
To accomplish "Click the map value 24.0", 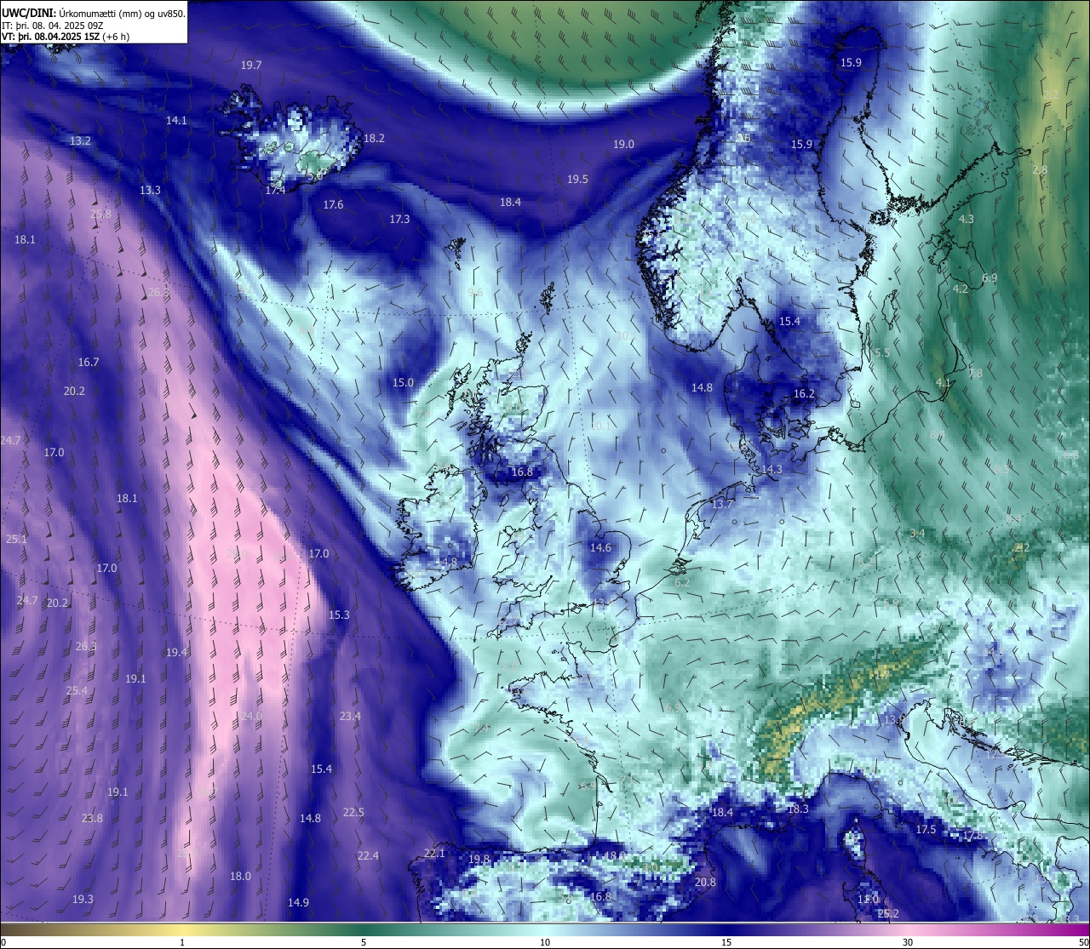I will (251, 717).
